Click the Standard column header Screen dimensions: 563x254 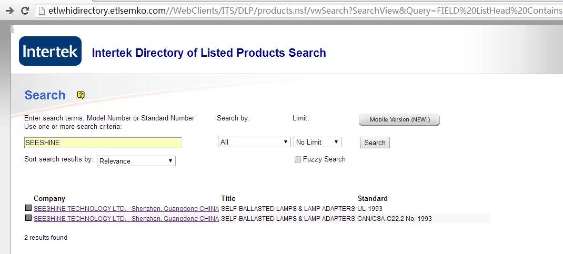[x=373, y=198]
